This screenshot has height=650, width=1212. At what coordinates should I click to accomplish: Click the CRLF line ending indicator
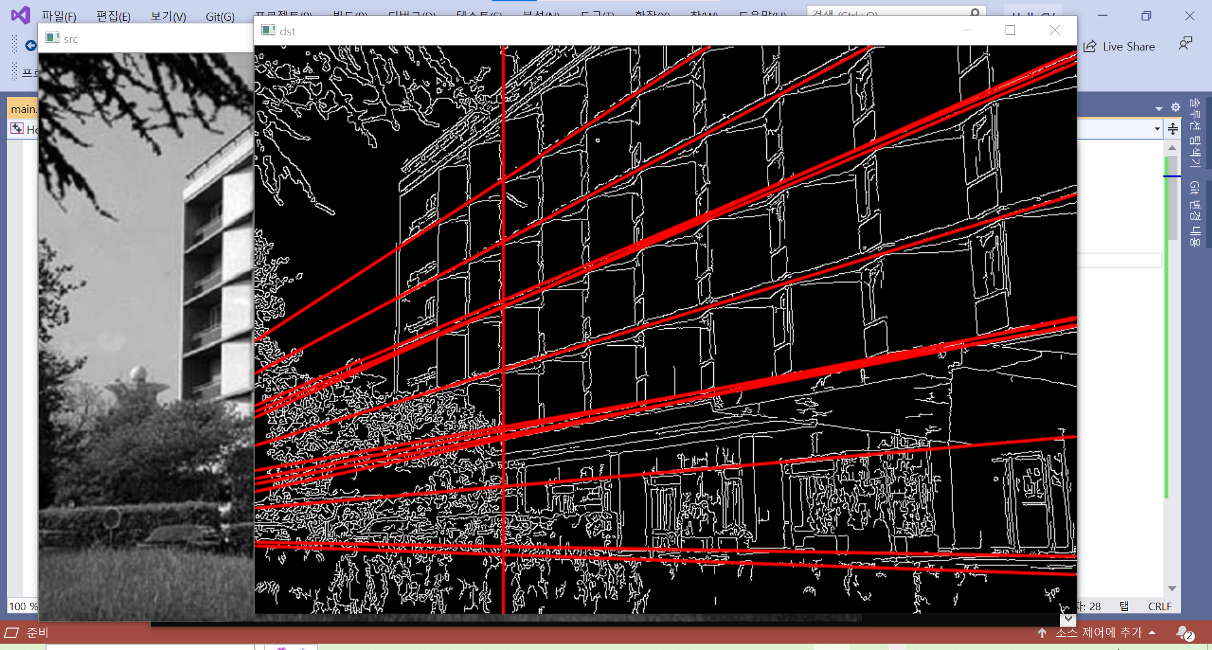coord(1160,606)
